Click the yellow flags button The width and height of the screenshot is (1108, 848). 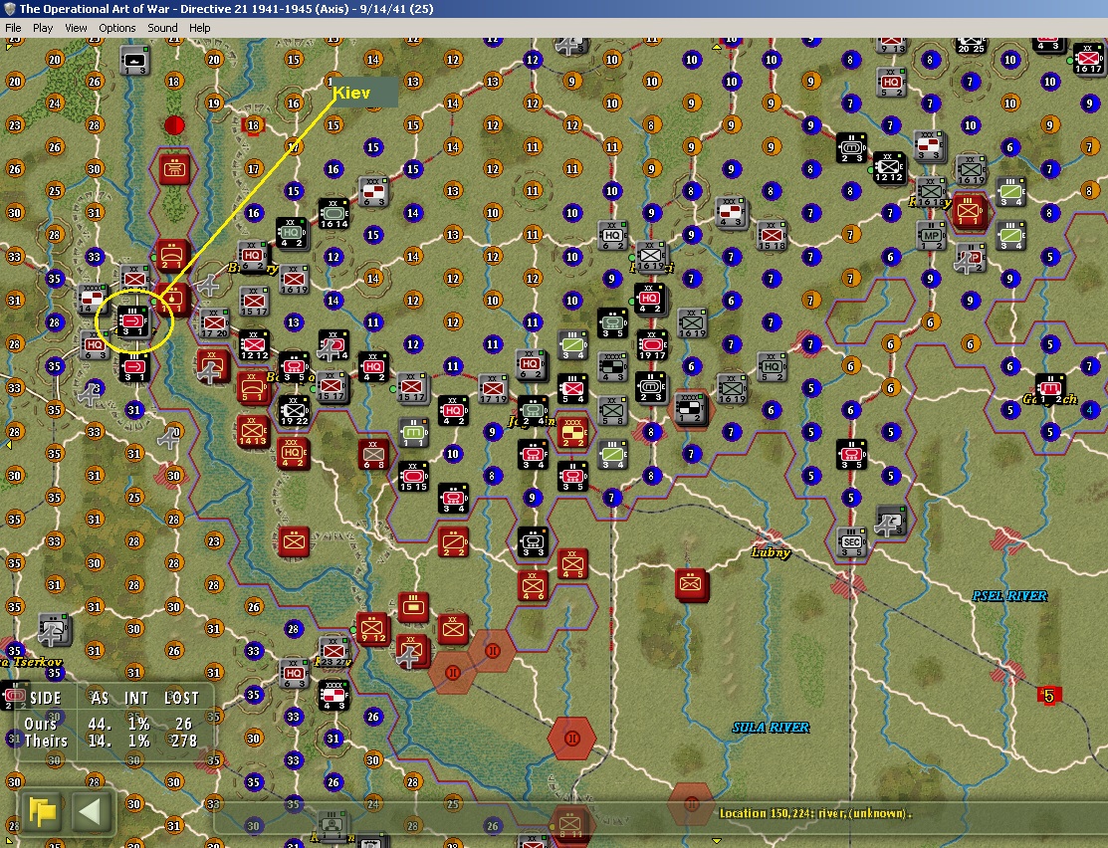tap(42, 811)
